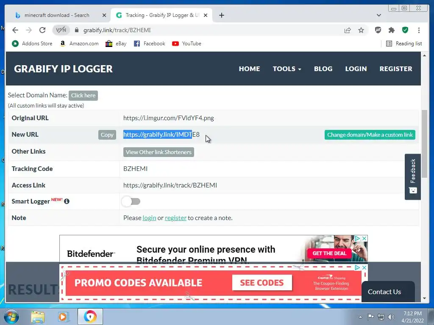434x325 pixels.
Task: Click the scrollbar up arrow
Action: pos(424,55)
